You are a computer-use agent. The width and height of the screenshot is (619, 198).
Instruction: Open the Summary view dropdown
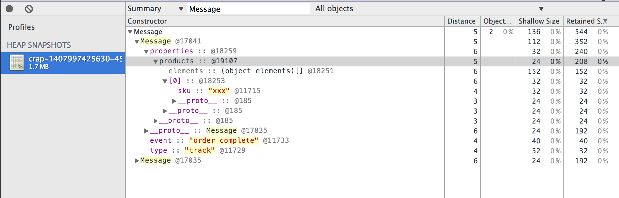pos(155,9)
